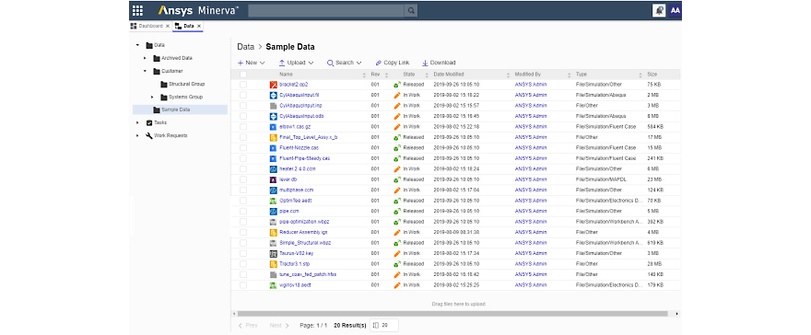Click the Download button
Image resolution: width=811 pixels, height=335 pixels.
(439, 63)
